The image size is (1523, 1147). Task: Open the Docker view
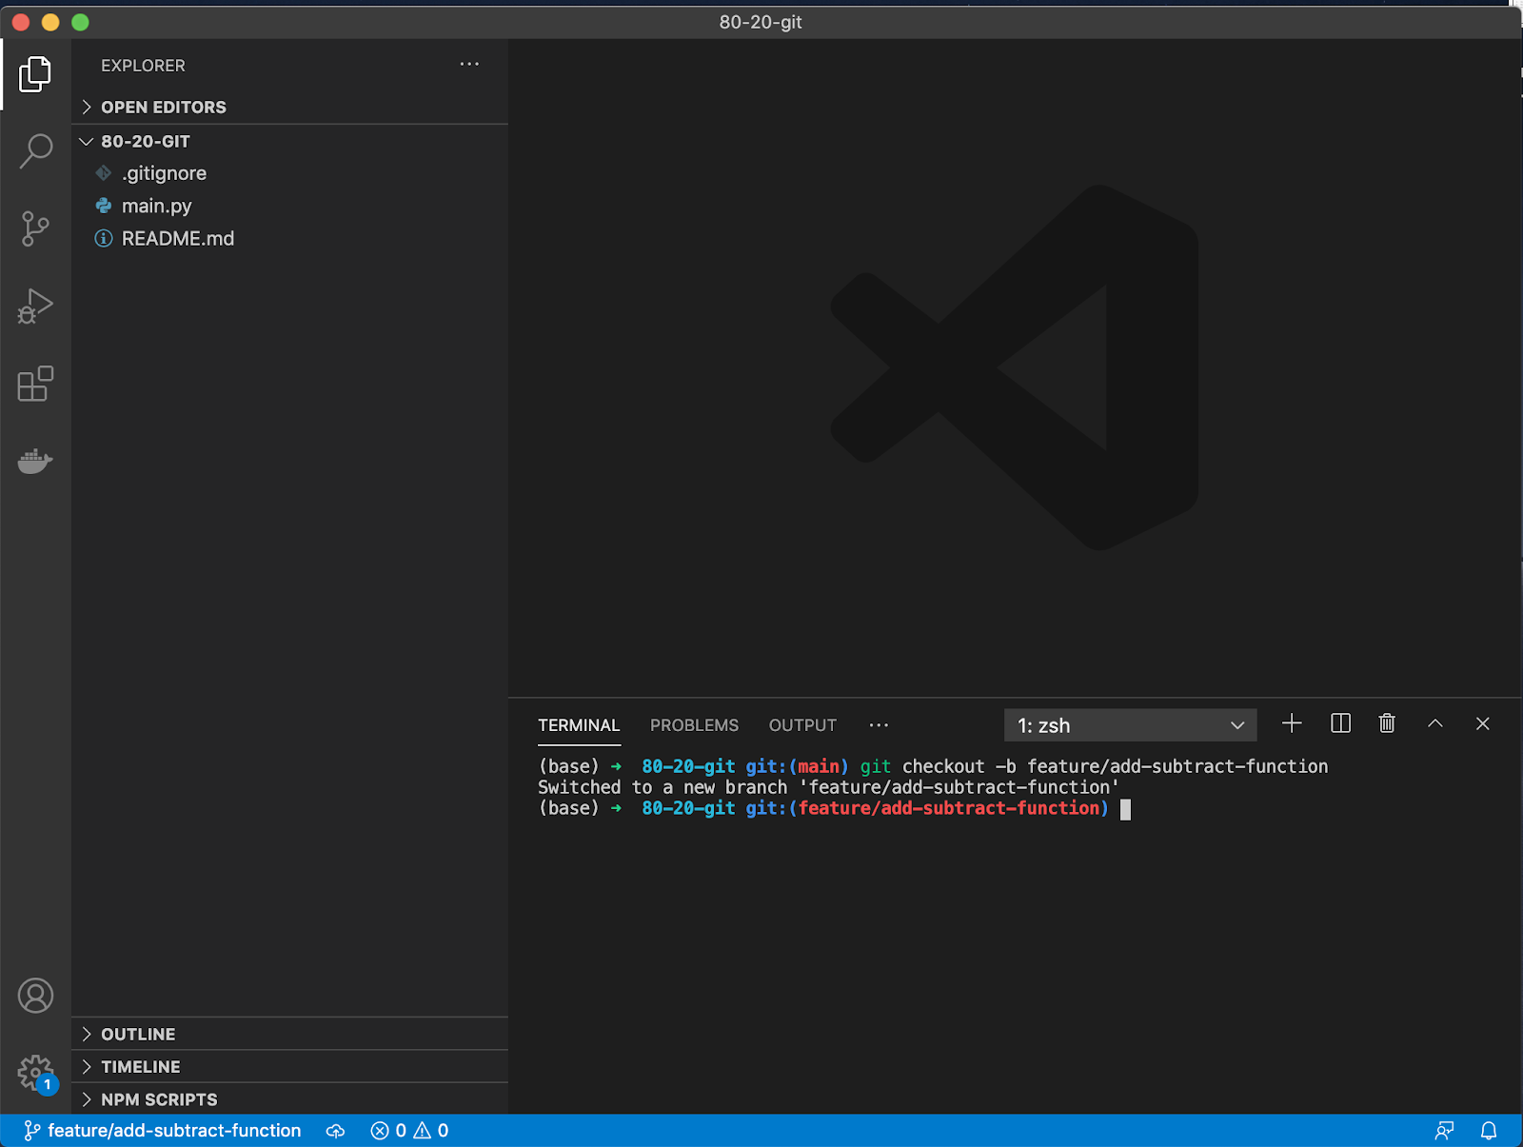pos(35,462)
